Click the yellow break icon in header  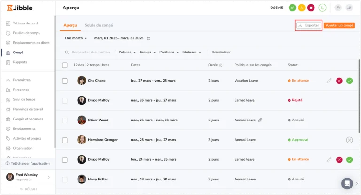coord(302,8)
